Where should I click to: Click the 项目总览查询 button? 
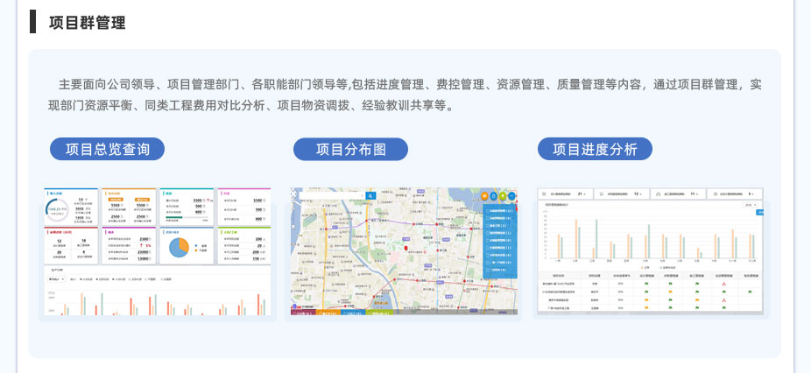tap(107, 149)
